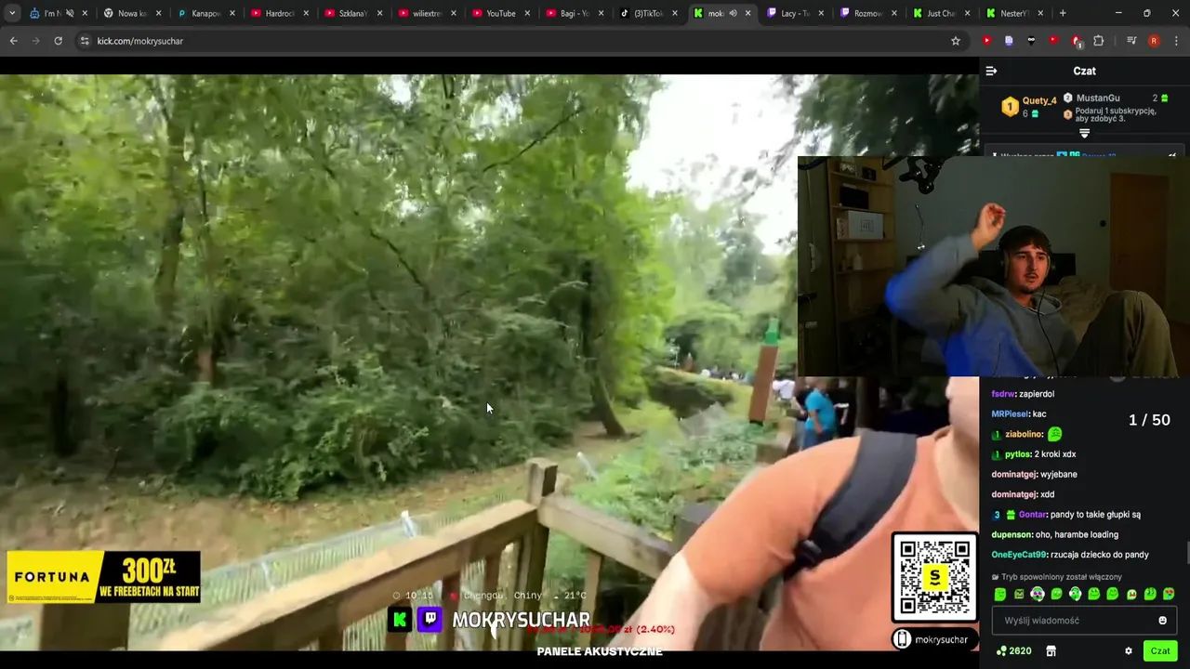Click the chat panel scrollbar

coord(1187,553)
